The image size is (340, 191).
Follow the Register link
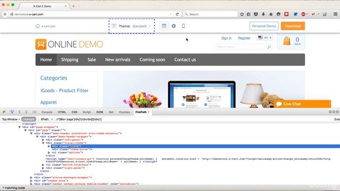(244, 38)
